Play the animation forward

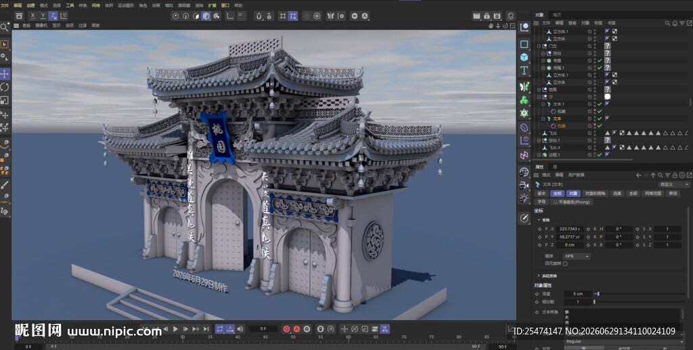tap(175, 329)
